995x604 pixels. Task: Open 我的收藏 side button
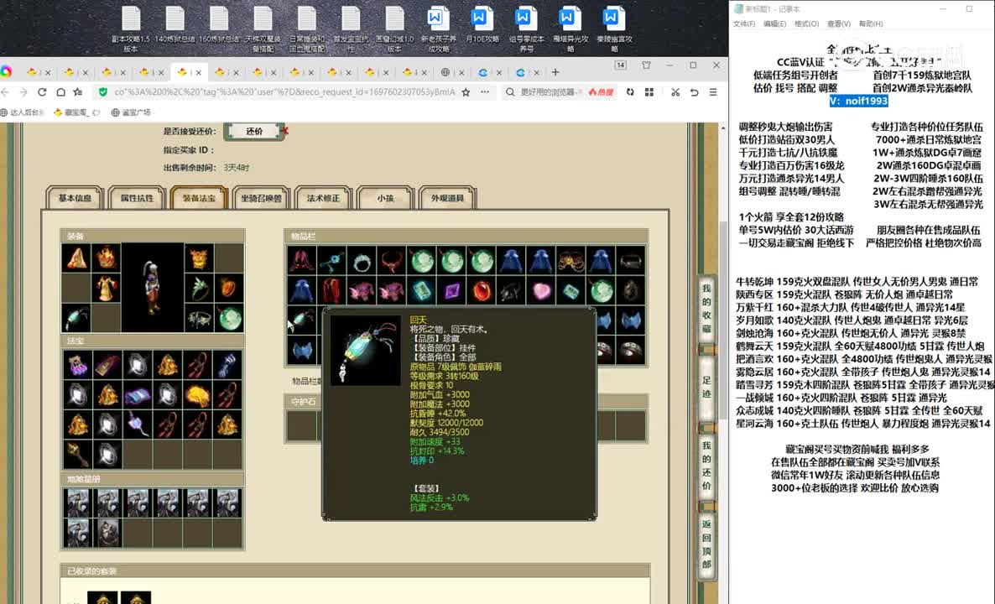point(706,308)
